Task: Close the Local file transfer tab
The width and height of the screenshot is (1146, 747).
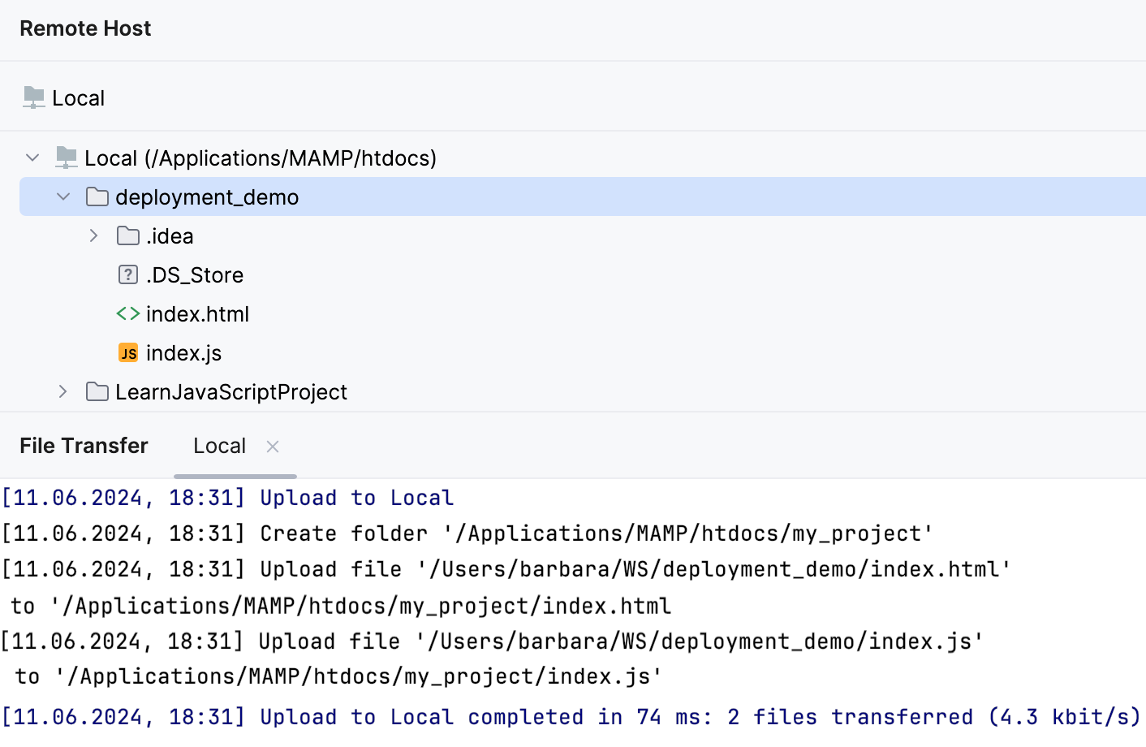Action: pos(273,447)
